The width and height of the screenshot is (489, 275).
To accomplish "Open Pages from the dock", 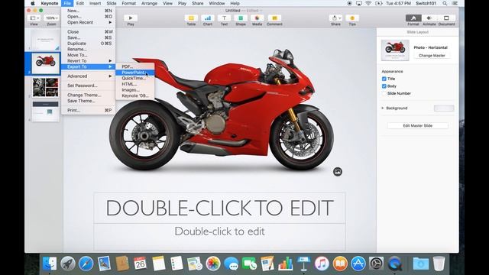I will (267, 264).
